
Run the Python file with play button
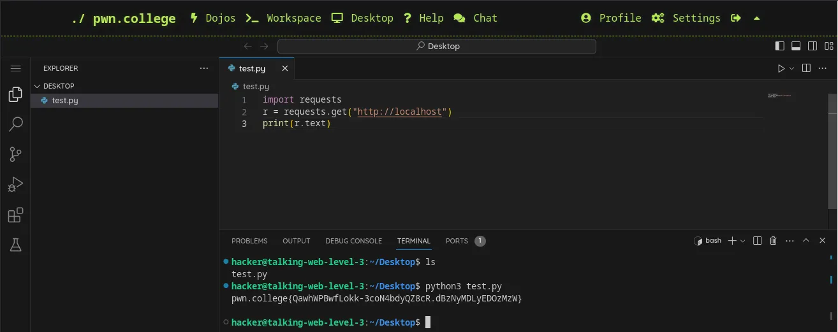(x=781, y=68)
